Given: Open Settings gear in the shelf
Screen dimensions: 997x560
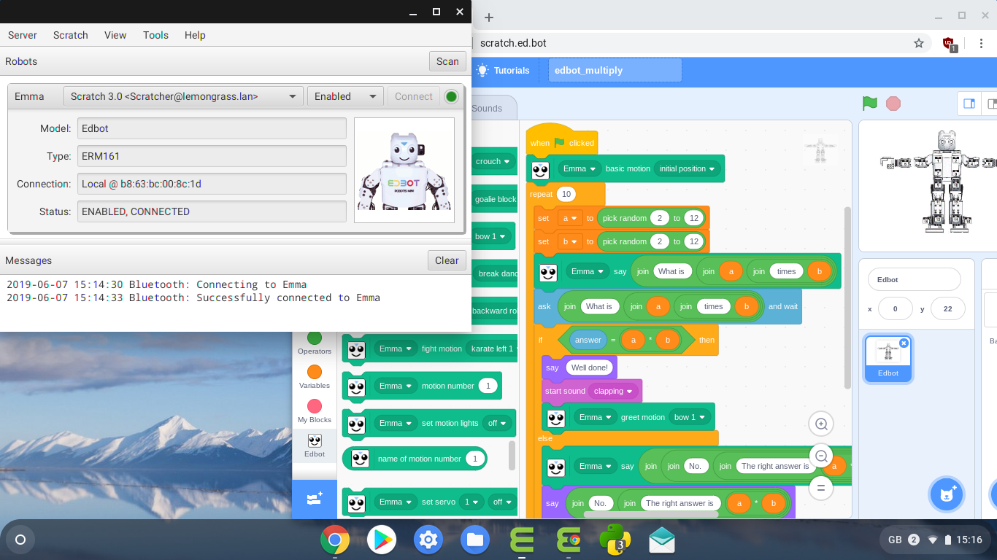Looking at the screenshot, I should [x=428, y=540].
